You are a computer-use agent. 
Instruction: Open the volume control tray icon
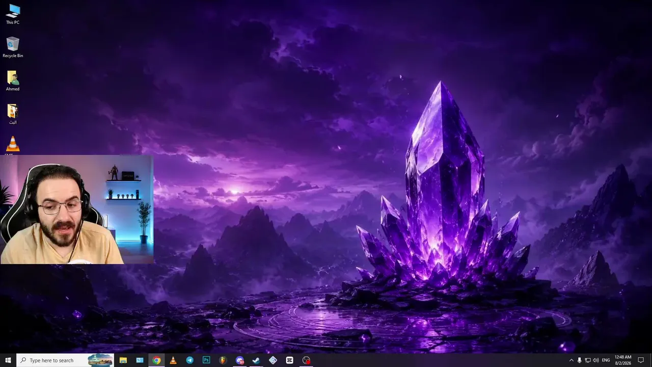tap(595, 360)
